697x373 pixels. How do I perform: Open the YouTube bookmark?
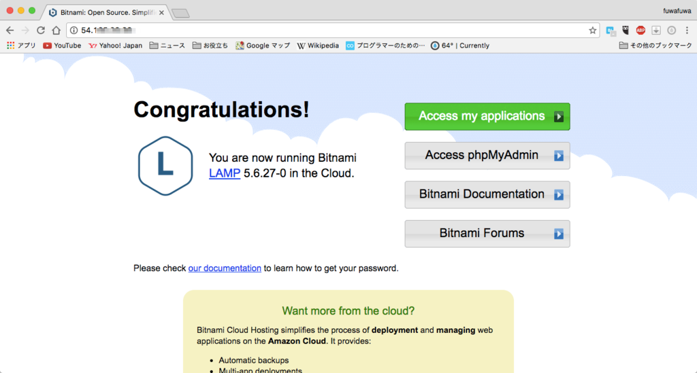click(x=62, y=46)
